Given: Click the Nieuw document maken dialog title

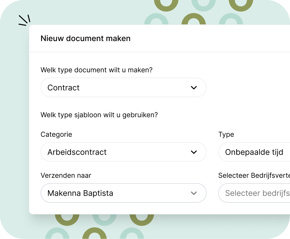Looking at the screenshot, I should click(x=85, y=38).
